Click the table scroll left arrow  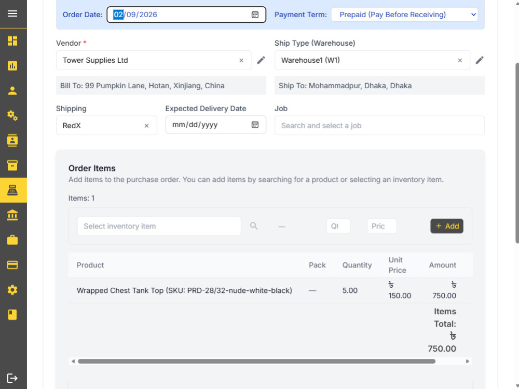(73, 361)
